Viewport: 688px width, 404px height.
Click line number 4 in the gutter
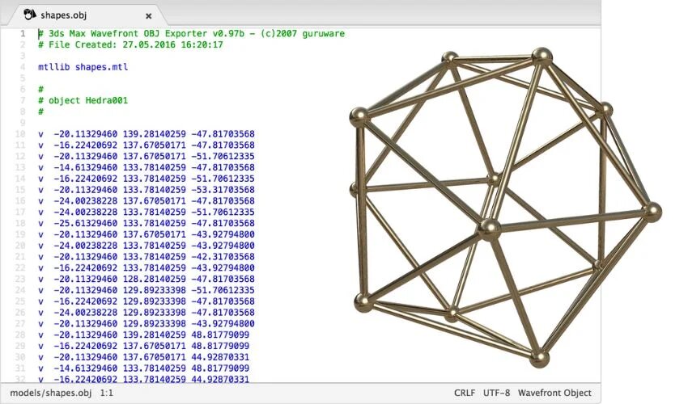click(22, 67)
